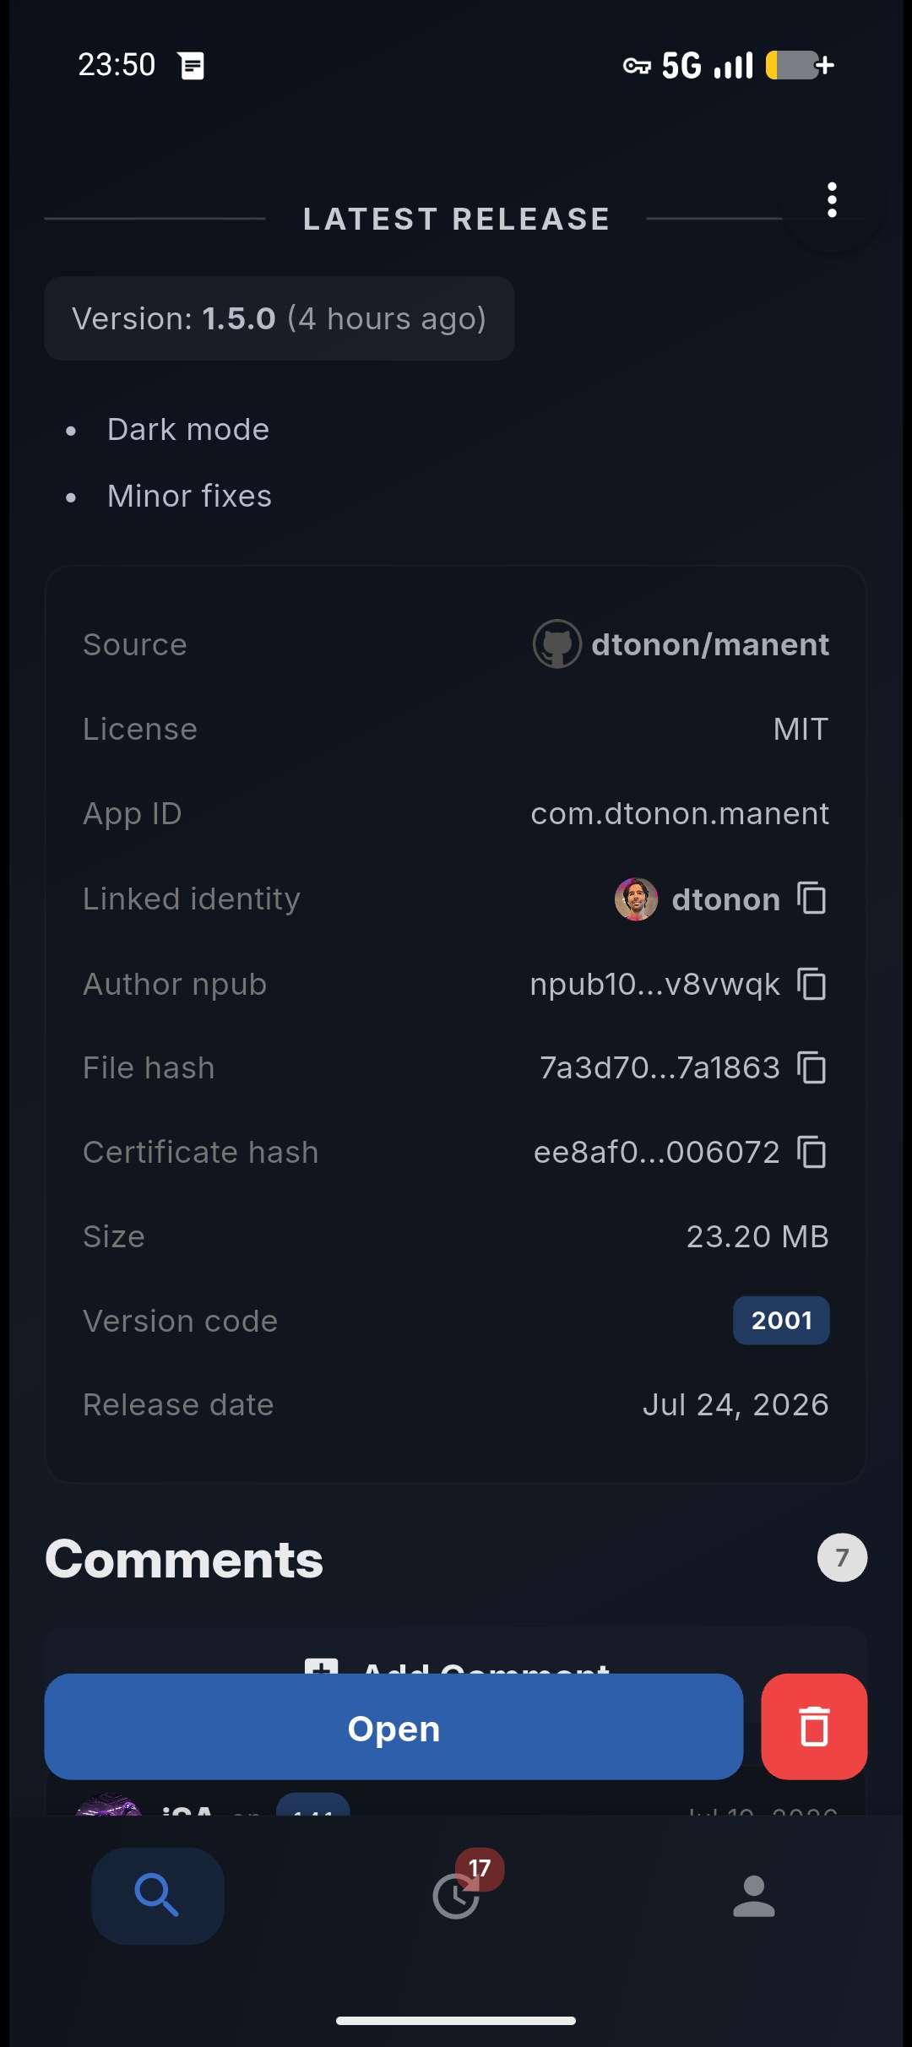Open the three-dot overflow menu

pyautogui.click(x=832, y=200)
